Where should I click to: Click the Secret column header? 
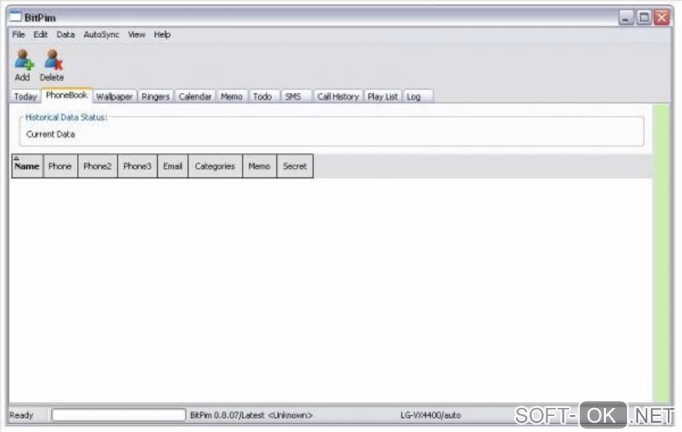[295, 167]
